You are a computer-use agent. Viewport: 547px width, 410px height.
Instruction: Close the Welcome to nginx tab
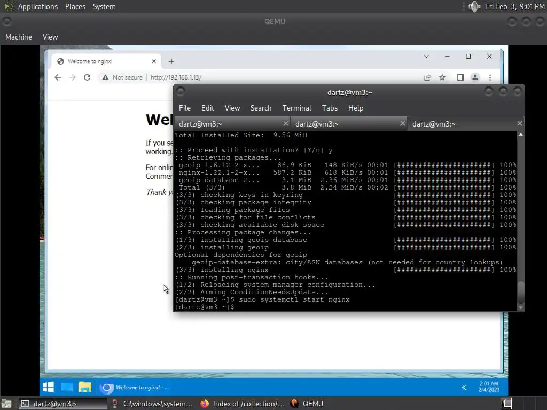(154, 61)
